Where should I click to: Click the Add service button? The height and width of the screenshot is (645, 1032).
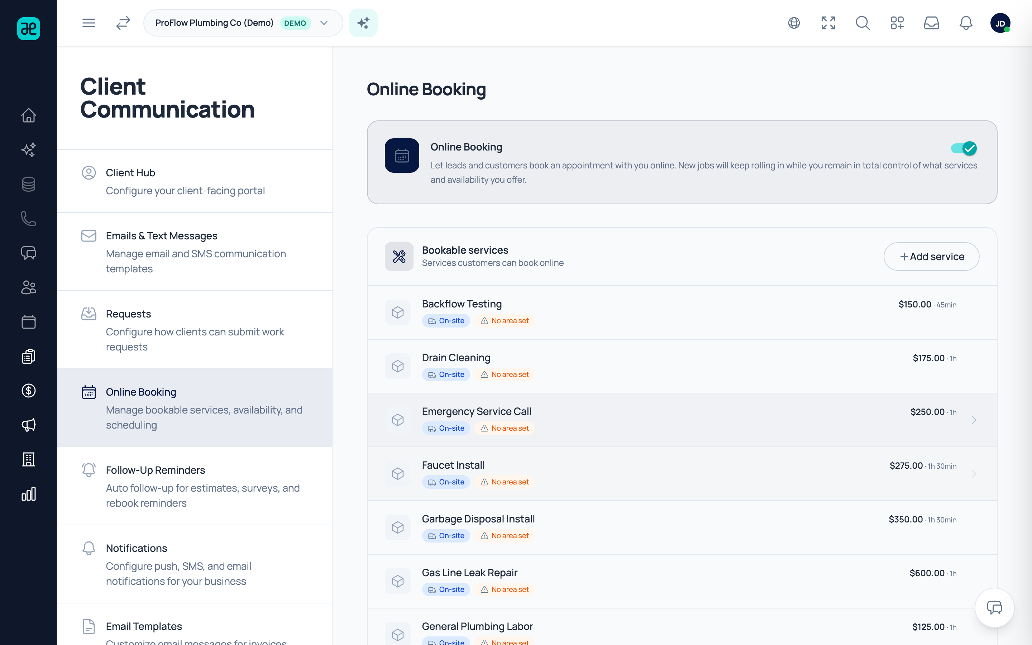coord(931,256)
